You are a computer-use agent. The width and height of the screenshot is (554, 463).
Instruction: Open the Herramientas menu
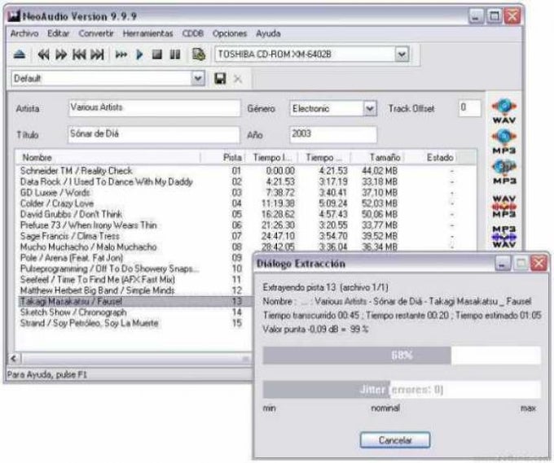pos(147,33)
